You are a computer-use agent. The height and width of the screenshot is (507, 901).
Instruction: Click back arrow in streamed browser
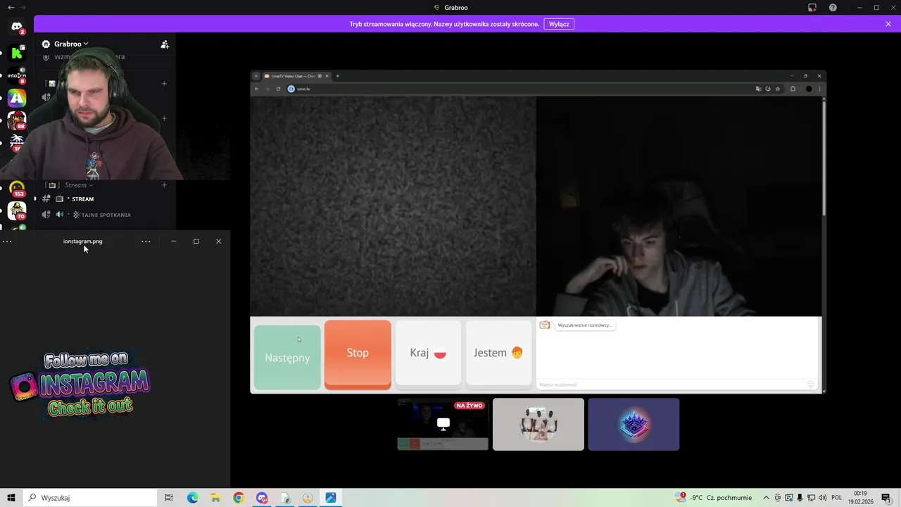pyautogui.click(x=257, y=89)
